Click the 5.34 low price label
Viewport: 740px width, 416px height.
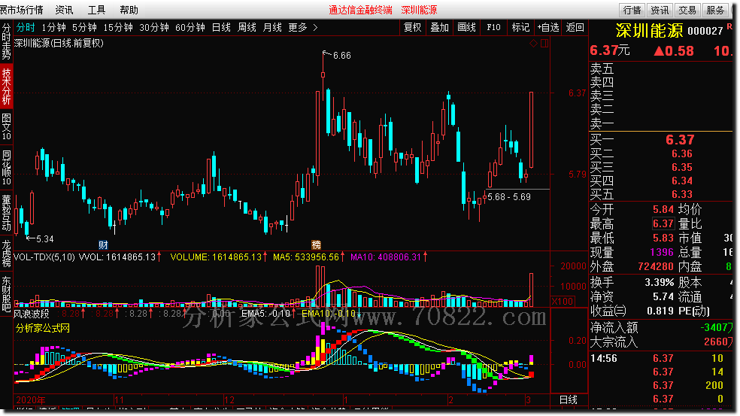click(x=45, y=239)
